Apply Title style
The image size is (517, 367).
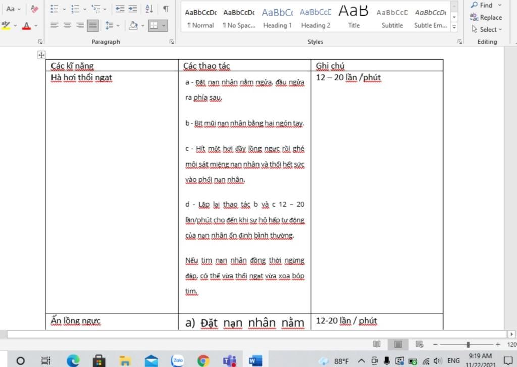pos(354,18)
